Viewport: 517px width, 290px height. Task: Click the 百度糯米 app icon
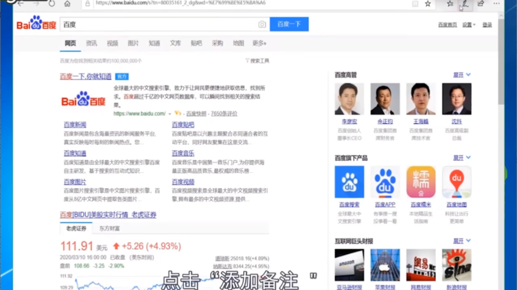click(x=421, y=182)
